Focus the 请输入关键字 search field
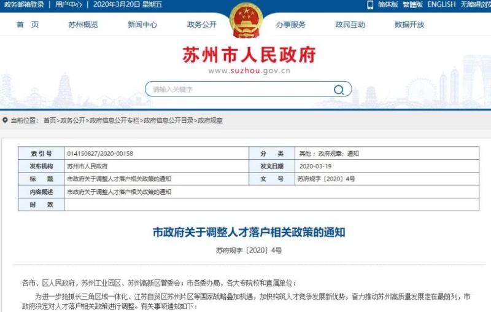Viewport: 491px width, 312px height. tap(239, 90)
